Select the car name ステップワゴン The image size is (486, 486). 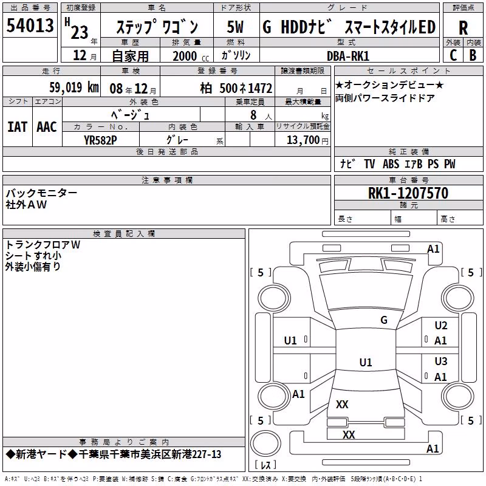[x=157, y=27]
